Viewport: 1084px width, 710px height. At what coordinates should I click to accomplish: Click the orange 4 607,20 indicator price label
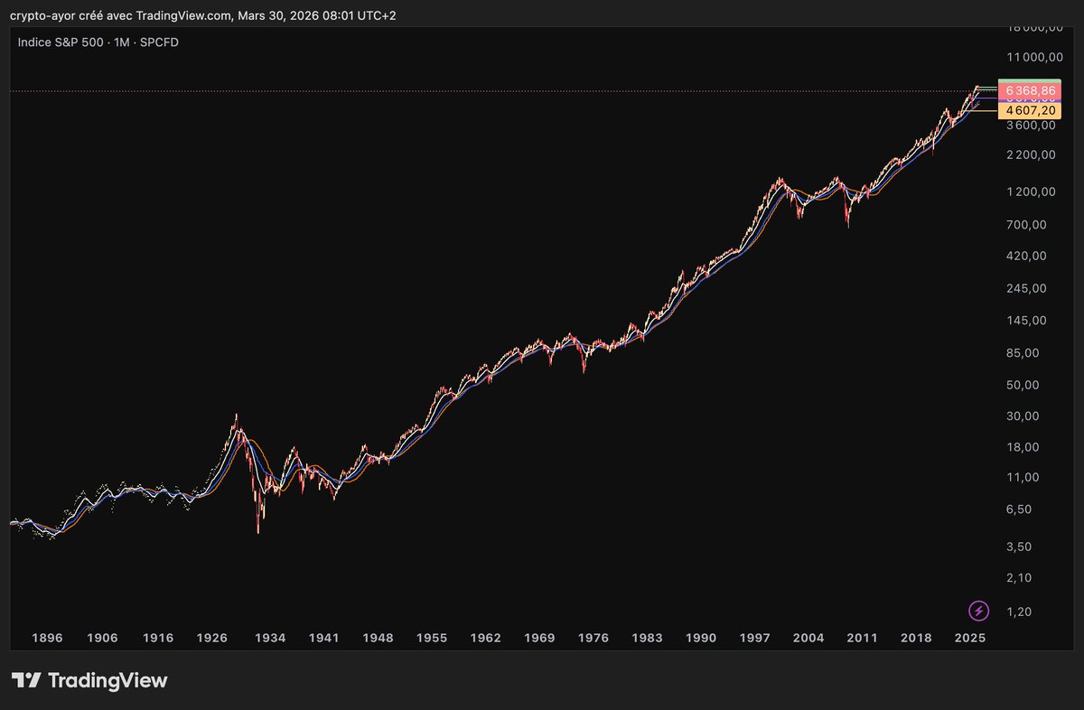click(1032, 110)
